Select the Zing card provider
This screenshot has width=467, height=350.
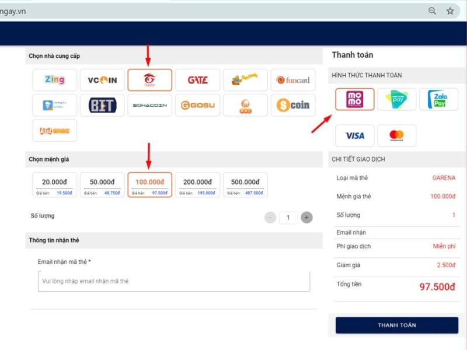pos(54,80)
